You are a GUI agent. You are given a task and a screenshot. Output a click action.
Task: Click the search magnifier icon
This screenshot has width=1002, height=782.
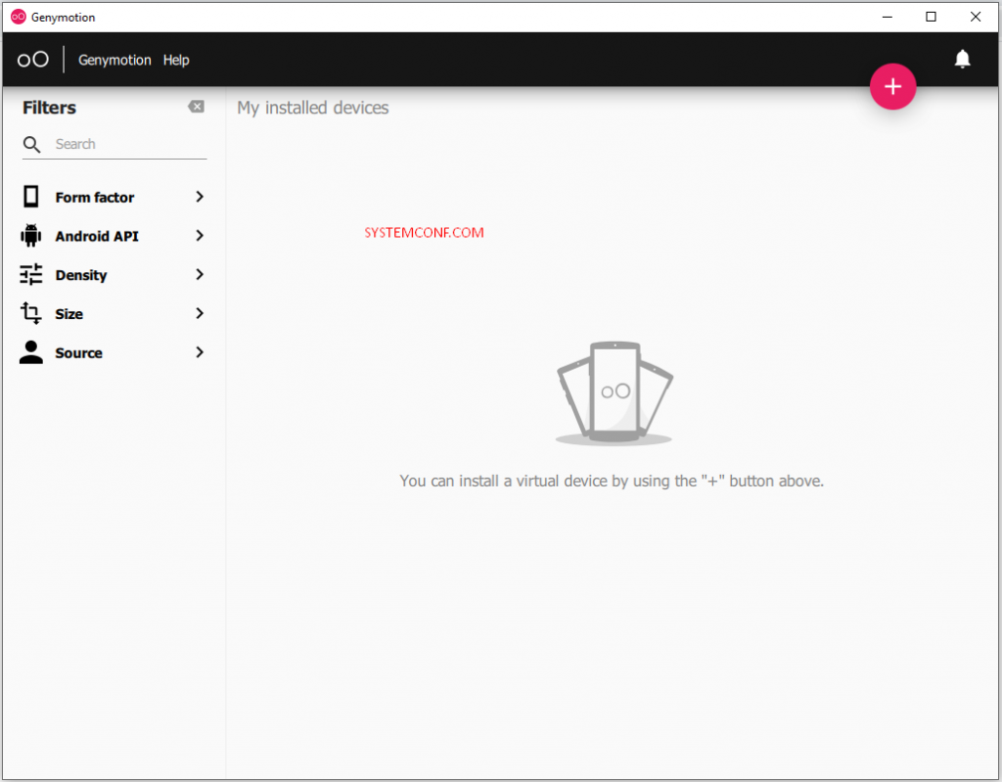coord(30,144)
